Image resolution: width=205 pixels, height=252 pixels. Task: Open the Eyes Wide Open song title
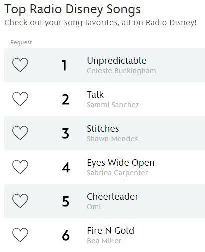tap(121, 163)
